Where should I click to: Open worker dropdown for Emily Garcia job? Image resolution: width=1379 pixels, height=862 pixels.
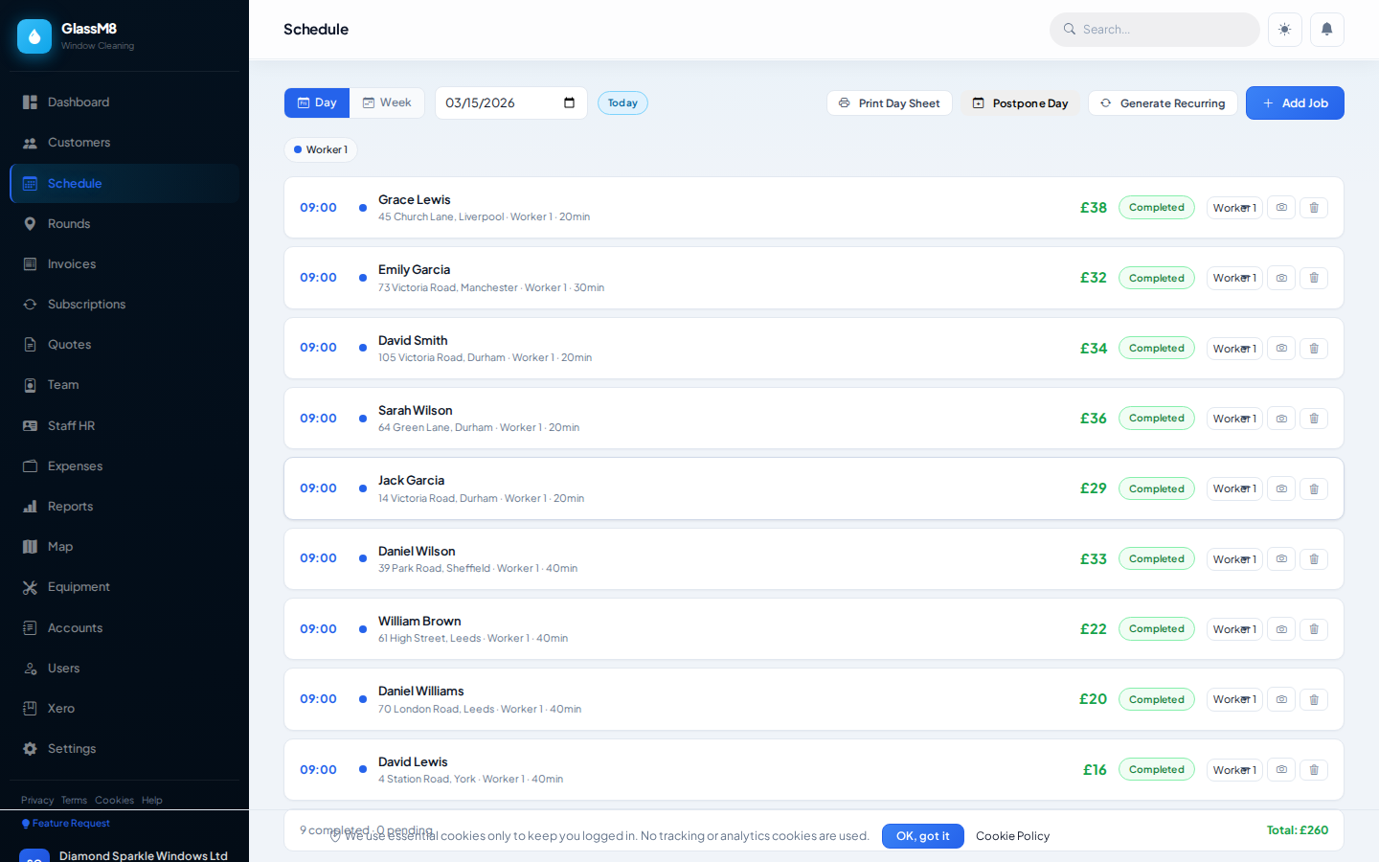point(1234,278)
